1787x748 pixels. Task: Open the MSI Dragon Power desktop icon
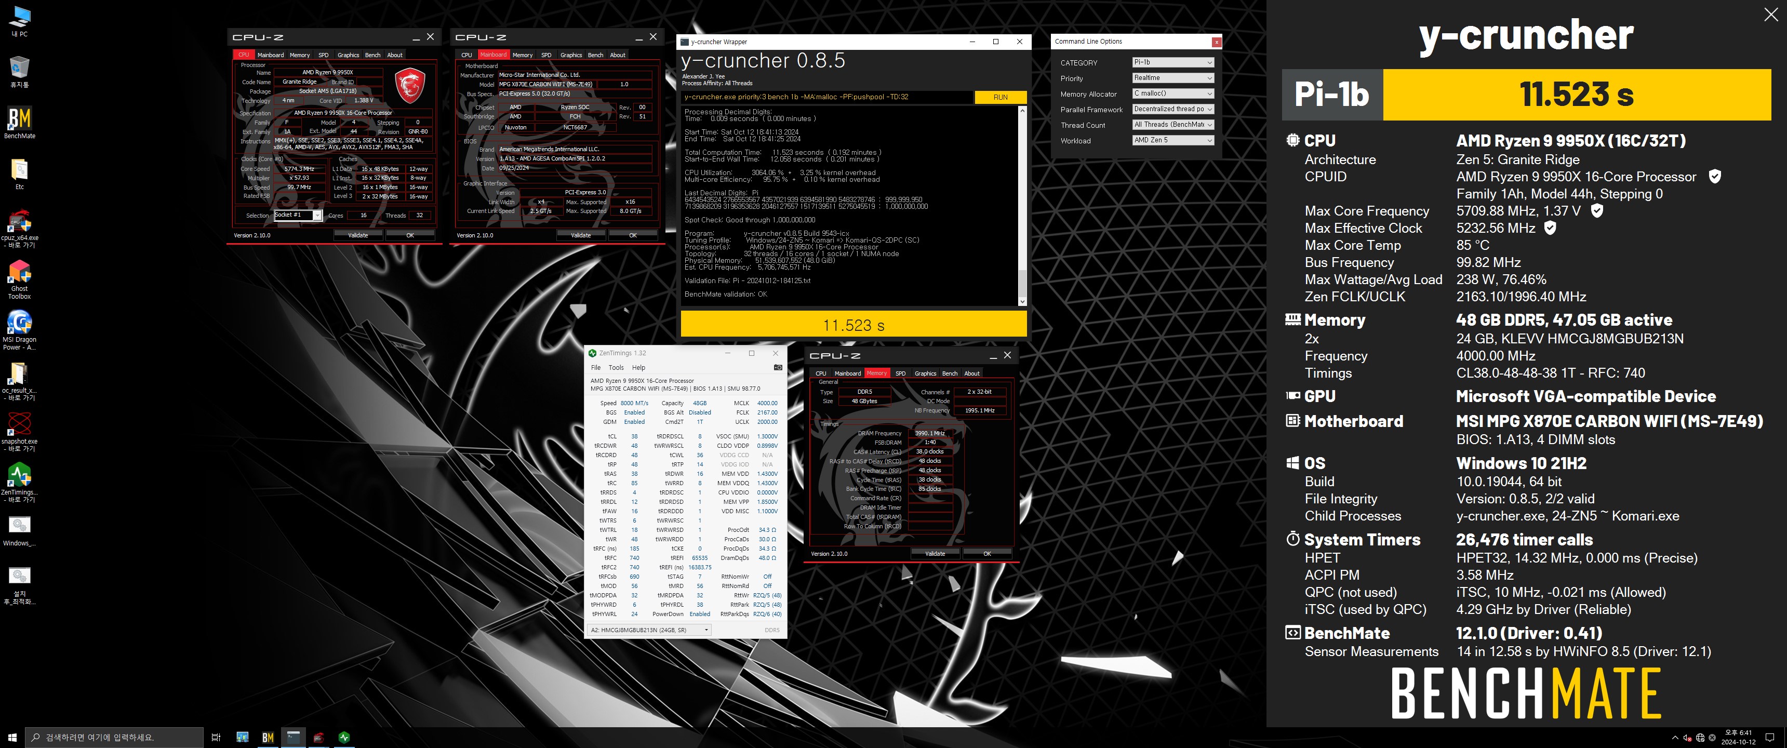click(19, 330)
